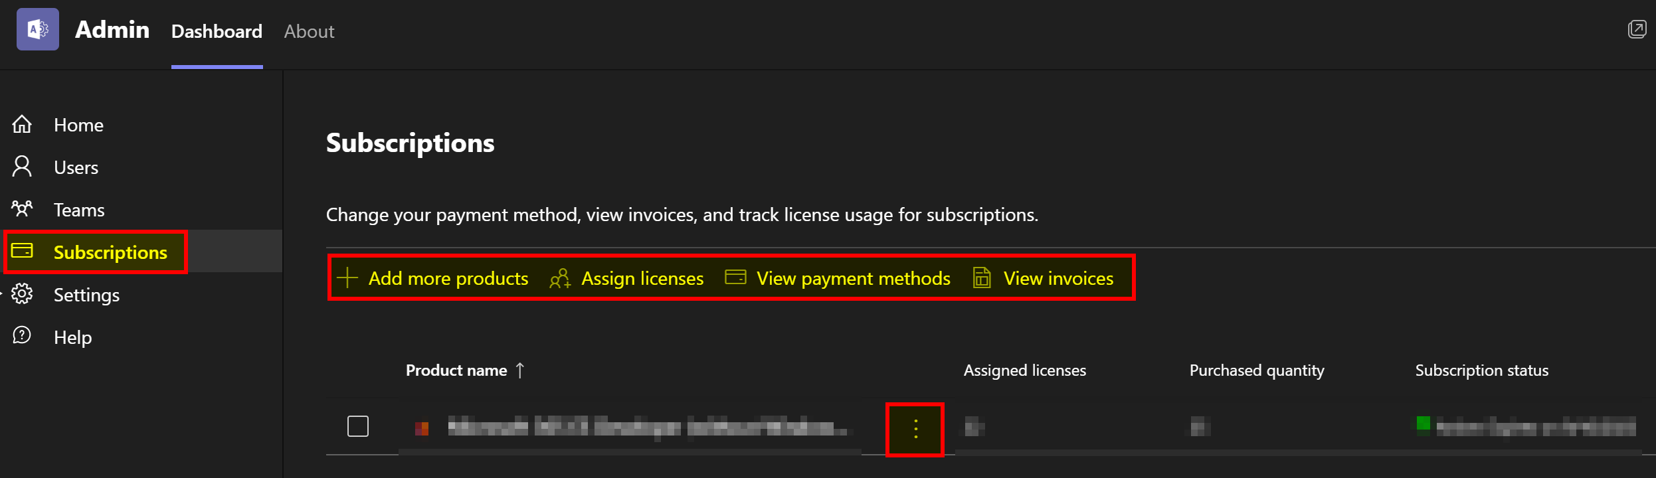Click Add more products

pos(433,278)
